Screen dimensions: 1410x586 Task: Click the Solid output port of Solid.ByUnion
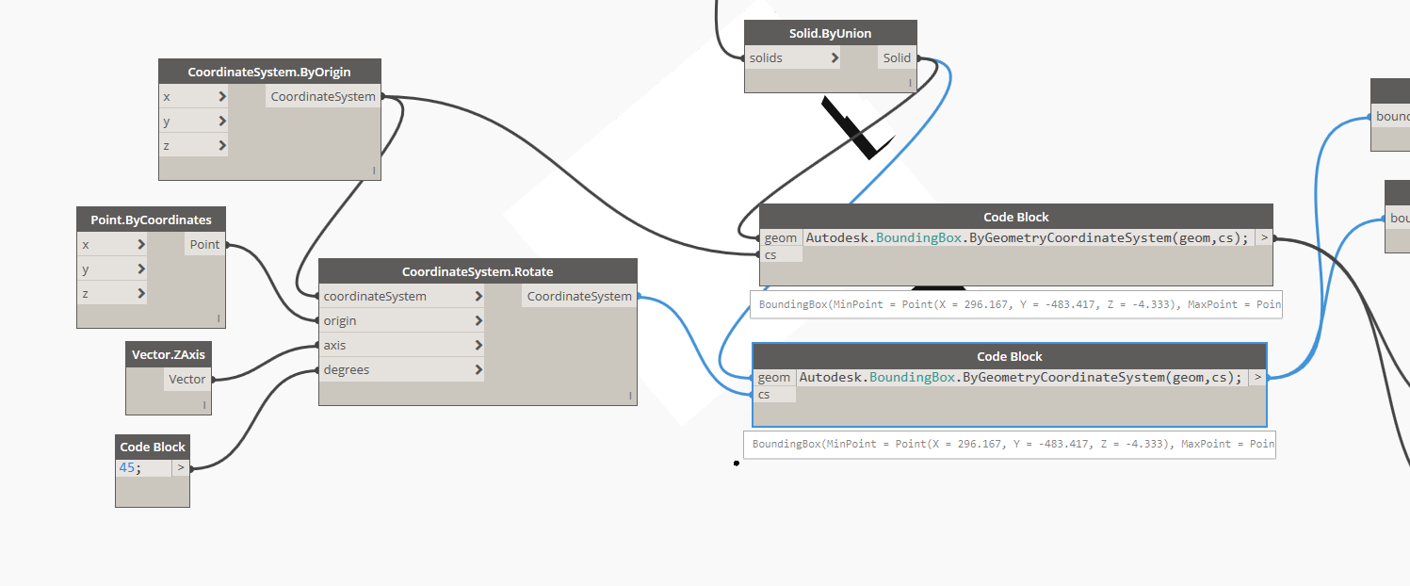[x=896, y=57]
